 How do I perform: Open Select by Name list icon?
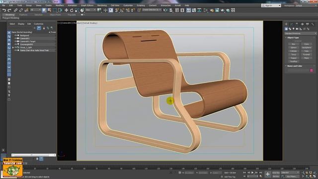(x=49, y=10)
